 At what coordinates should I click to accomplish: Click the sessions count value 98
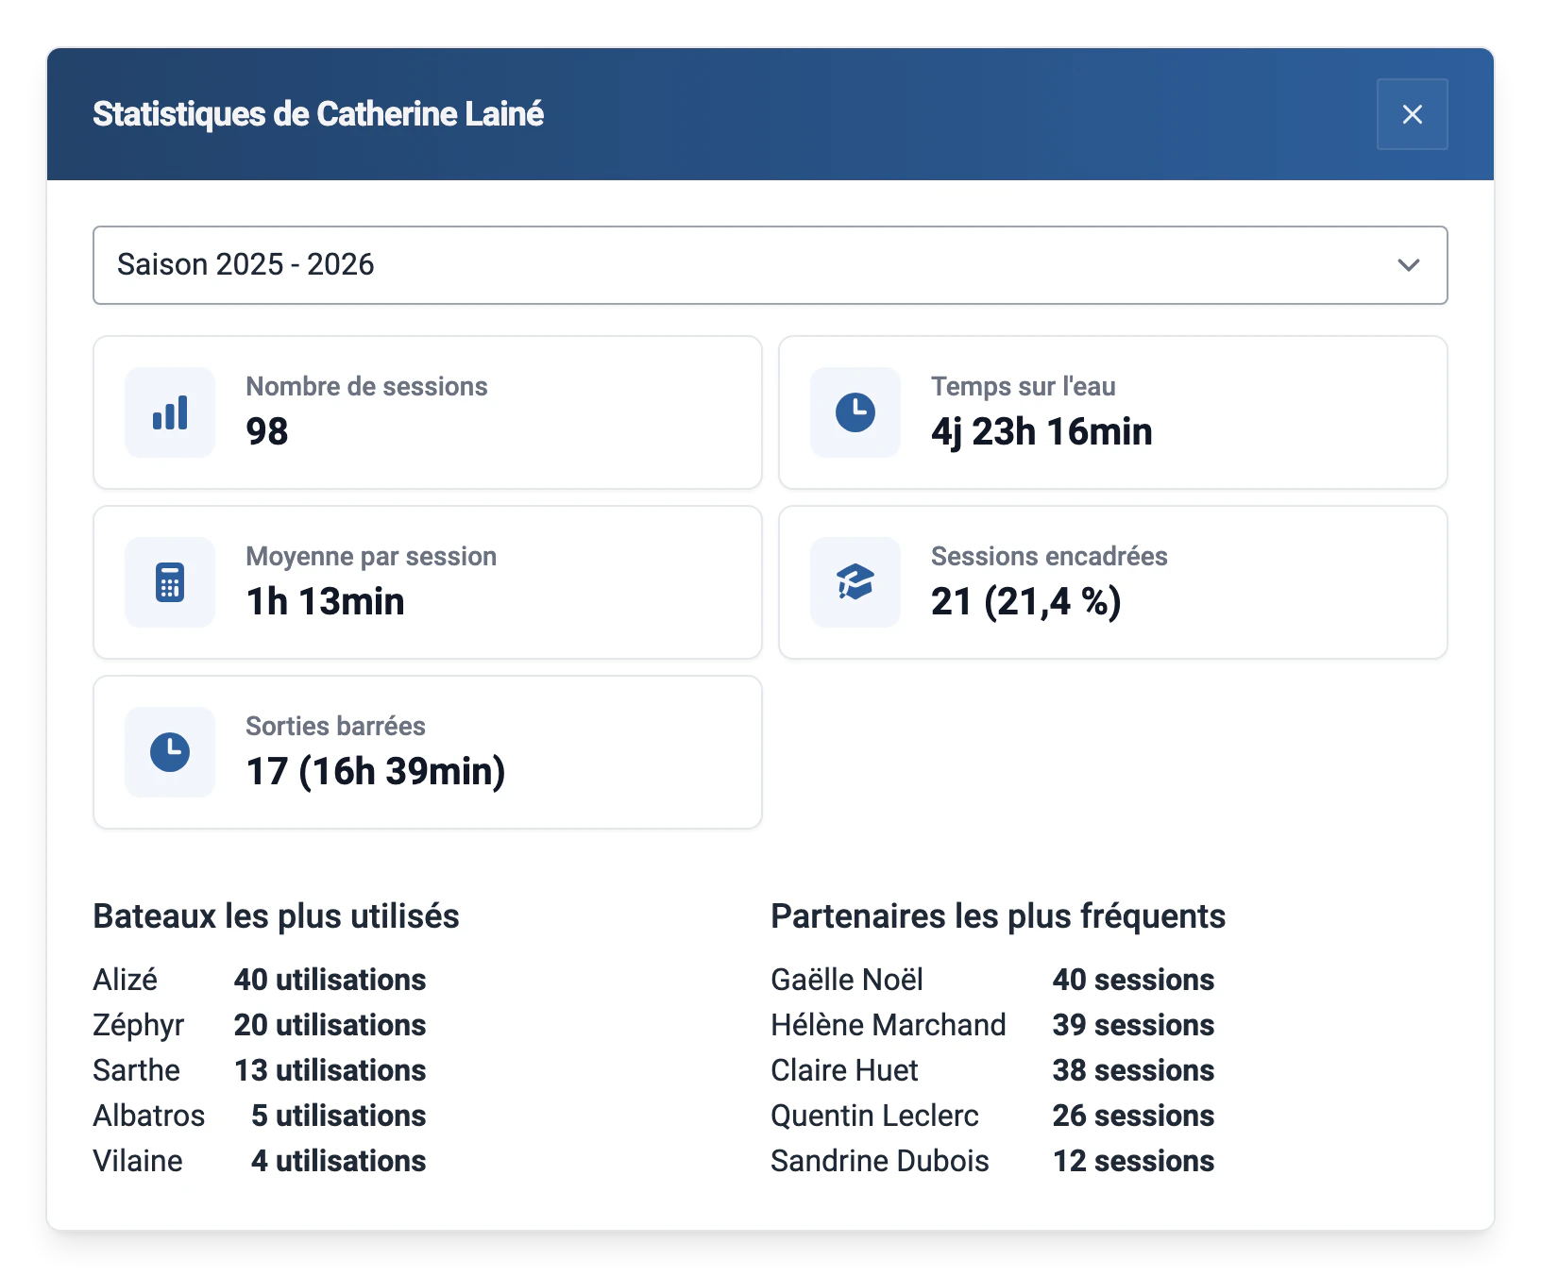(x=267, y=431)
